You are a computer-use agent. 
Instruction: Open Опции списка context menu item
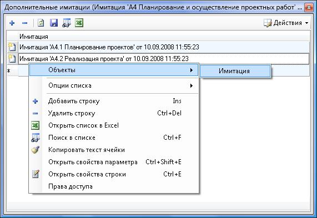114,85
